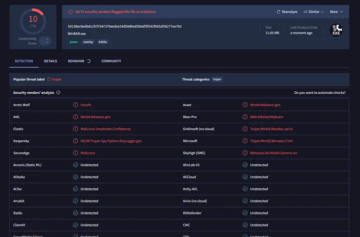Viewport: 360px width, 237px height.
Task: Click the Kaspersky KeyLogger detection name
Action: tap(111, 141)
